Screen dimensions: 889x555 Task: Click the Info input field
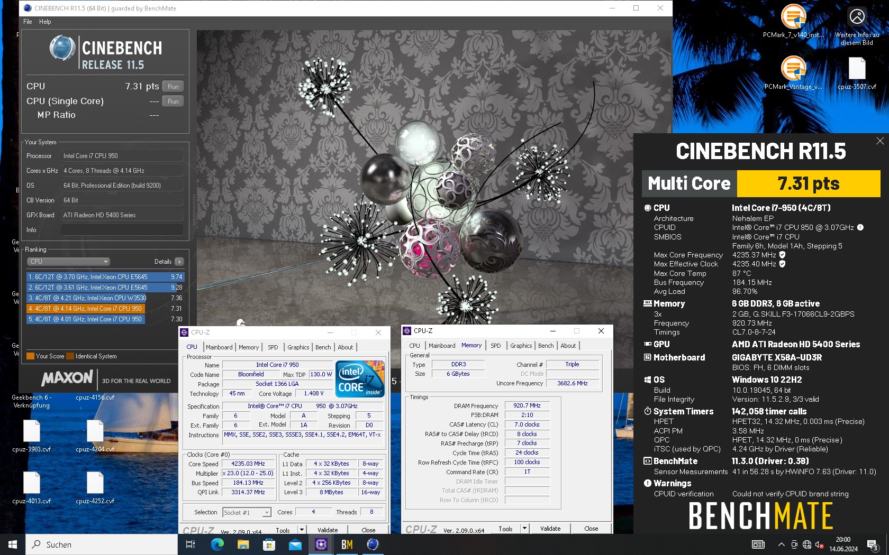(x=122, y=230)
